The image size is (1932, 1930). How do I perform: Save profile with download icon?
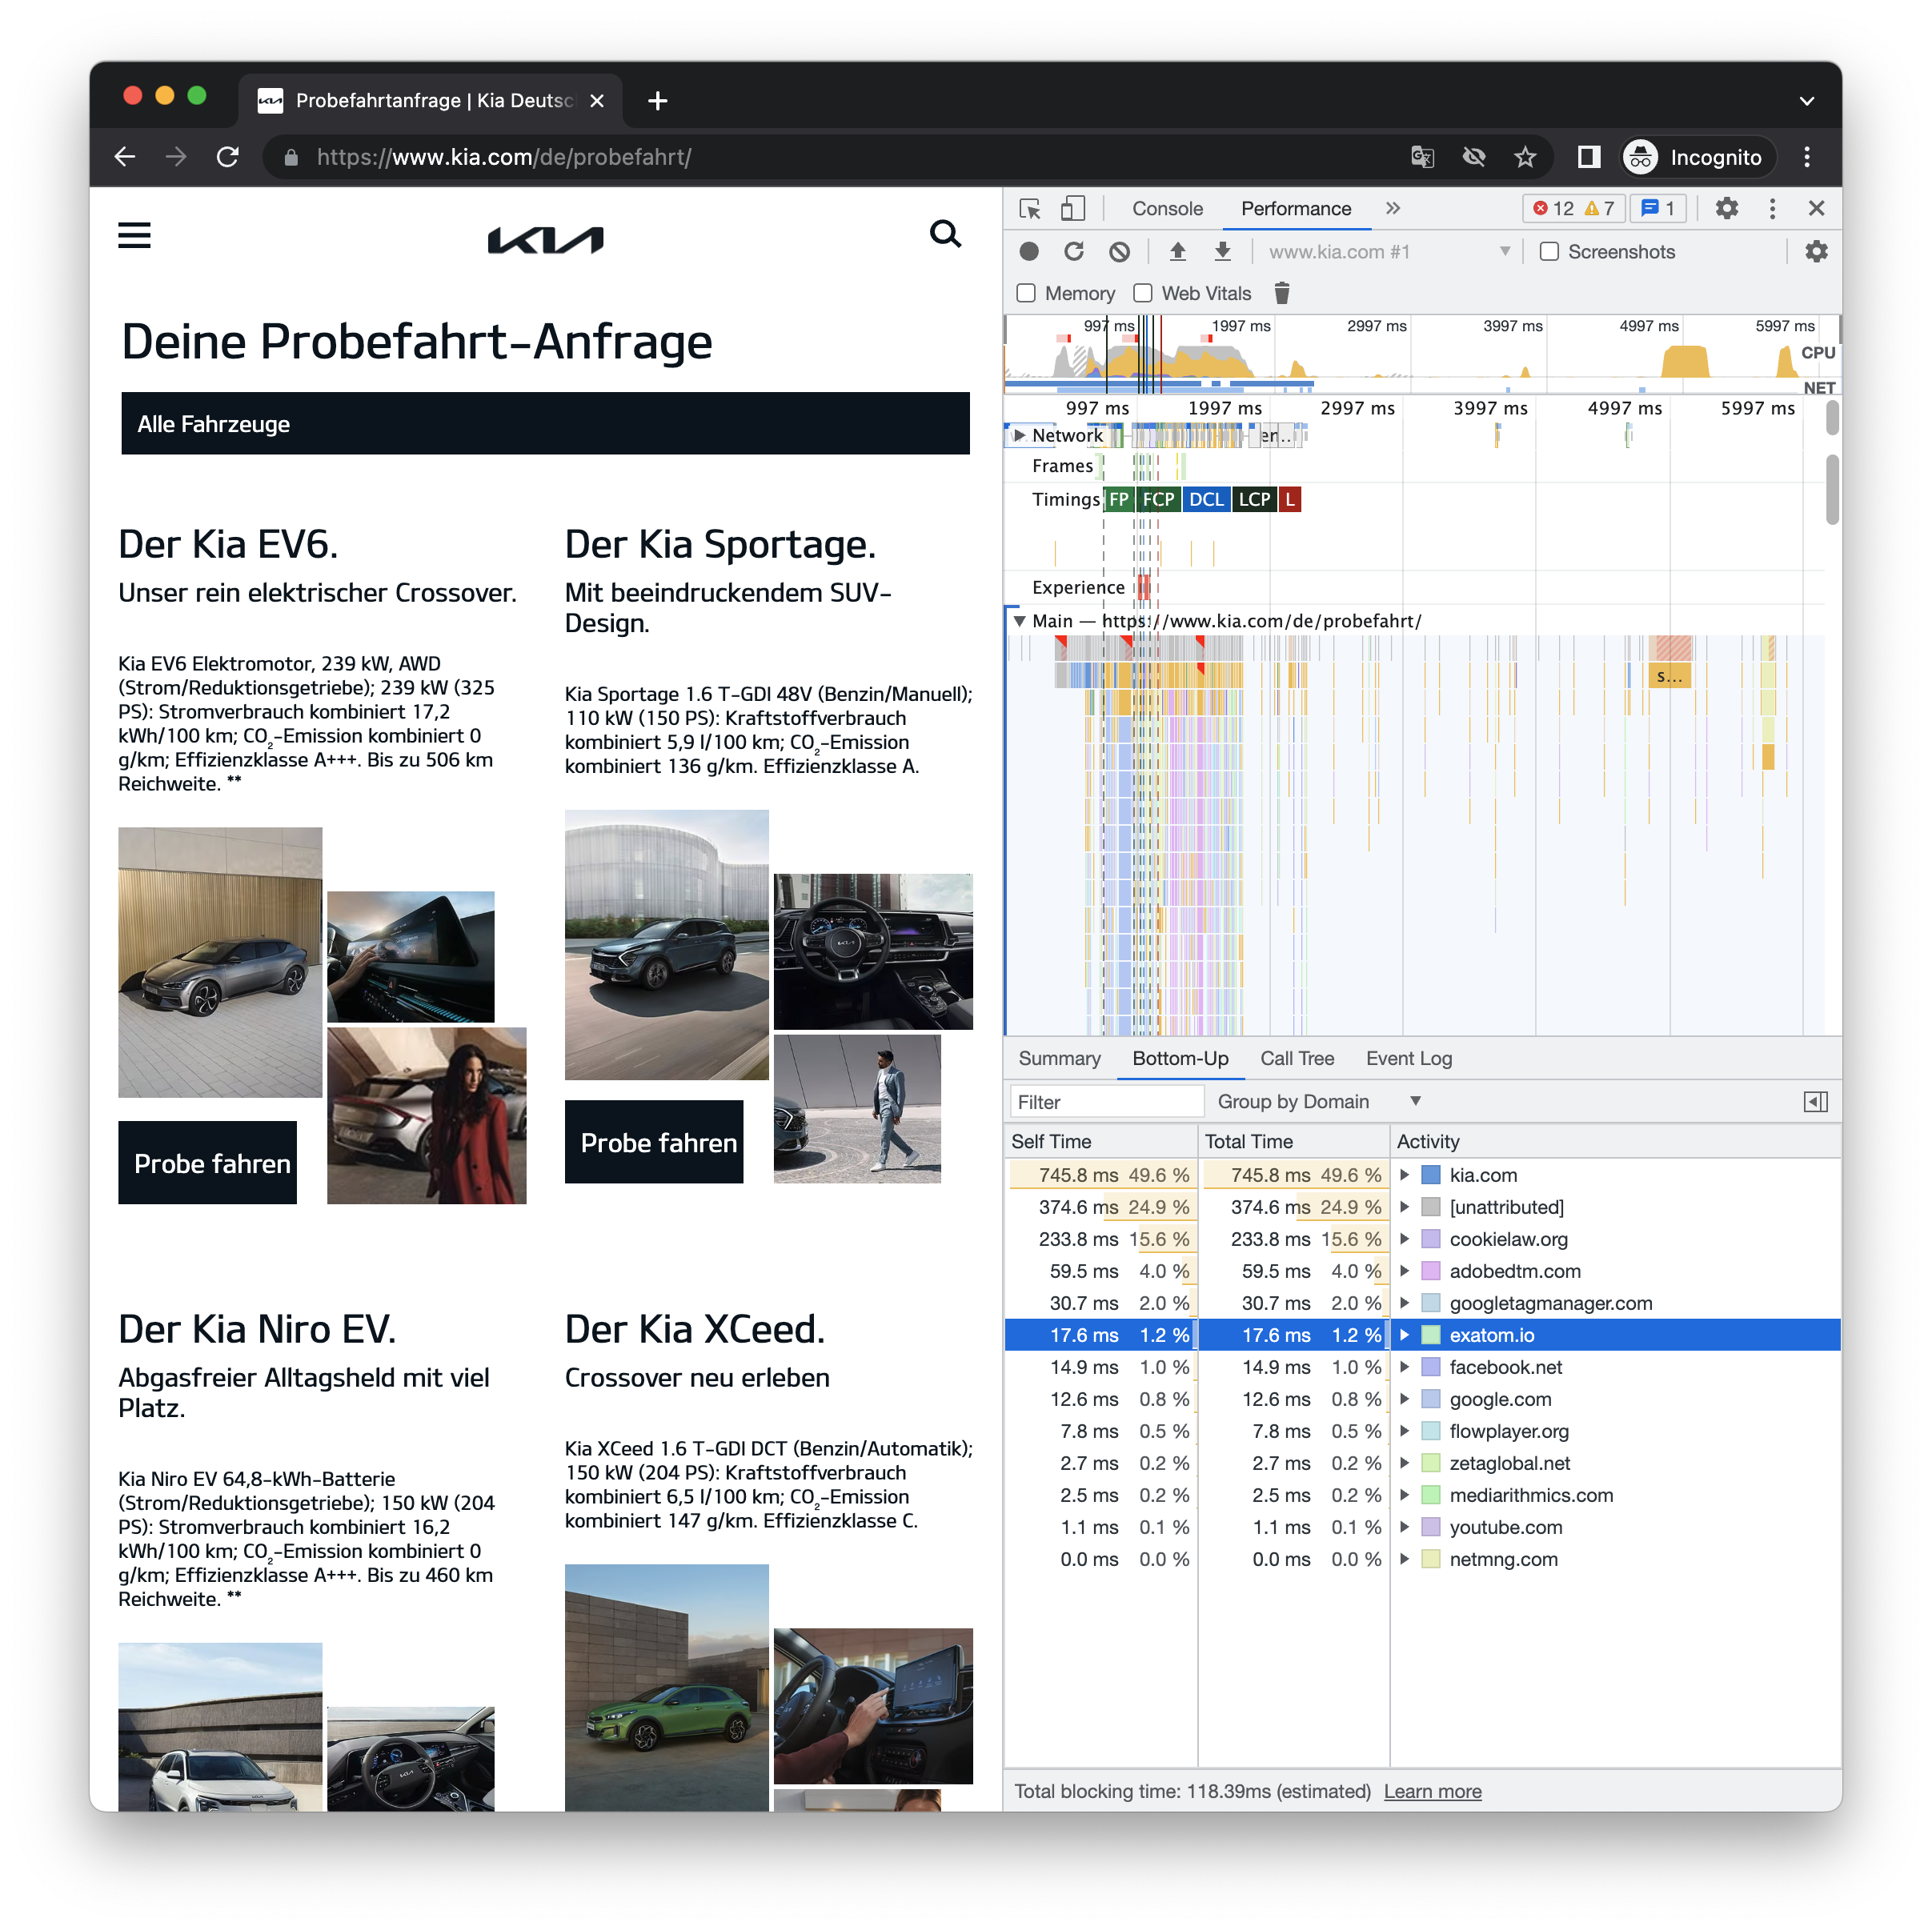point(1222,252)
